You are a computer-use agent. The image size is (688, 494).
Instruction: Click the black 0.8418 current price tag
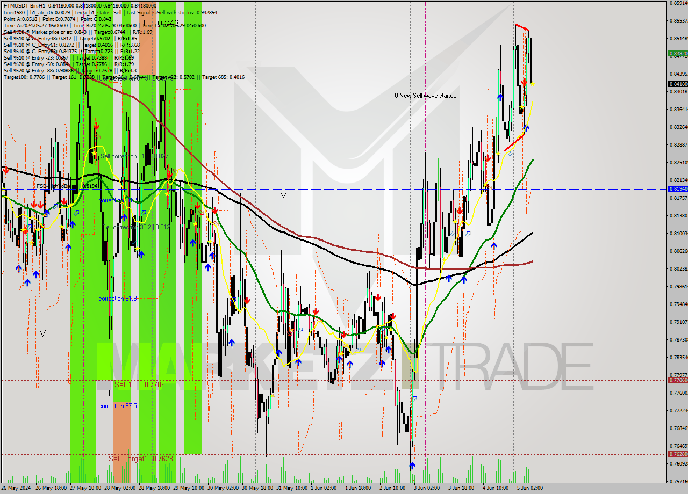[x=677, y=84]
